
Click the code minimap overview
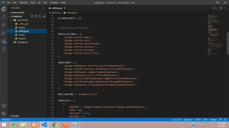tap(215, 34)
